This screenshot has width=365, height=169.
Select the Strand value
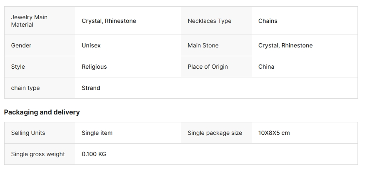click(91, 88)
